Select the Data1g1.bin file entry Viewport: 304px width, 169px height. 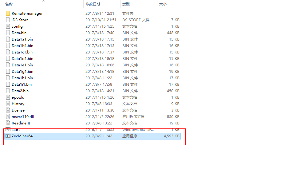coord(22,72)
